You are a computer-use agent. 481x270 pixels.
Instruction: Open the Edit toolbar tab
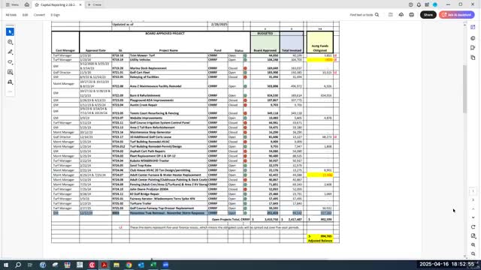(25, 15)
